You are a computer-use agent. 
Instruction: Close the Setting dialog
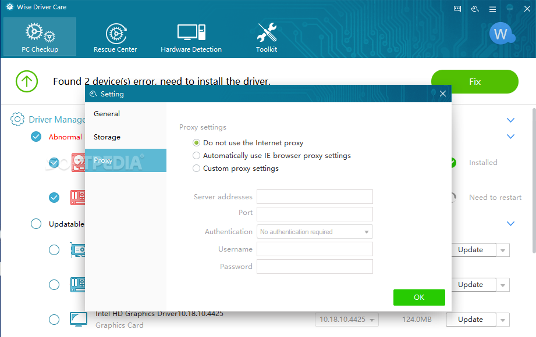[x=443, y=94]
